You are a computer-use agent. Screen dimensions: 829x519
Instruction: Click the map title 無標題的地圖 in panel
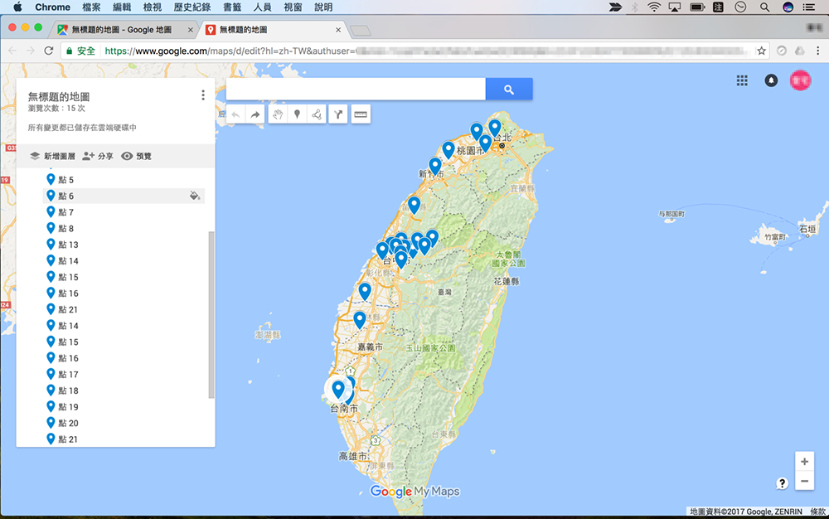pyautogui.click(x=59, y=97)
